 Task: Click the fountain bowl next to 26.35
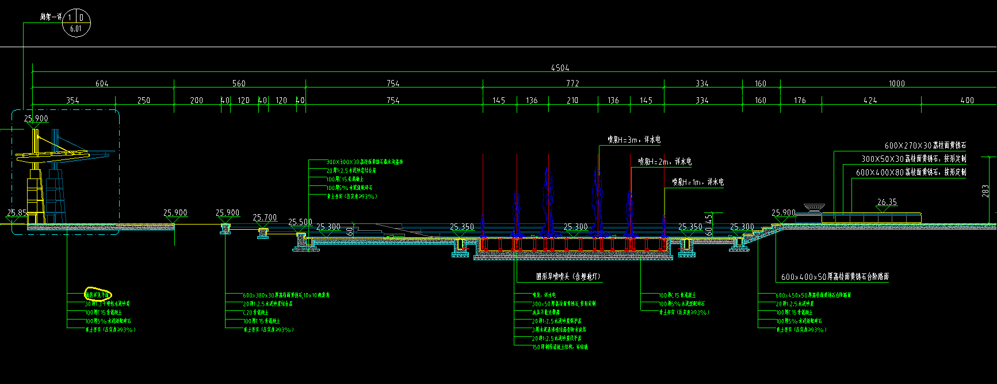point(813,207)
